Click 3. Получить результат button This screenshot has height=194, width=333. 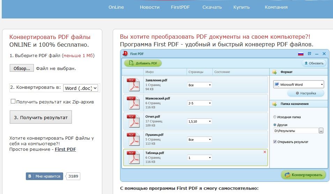tap(41, 117)
